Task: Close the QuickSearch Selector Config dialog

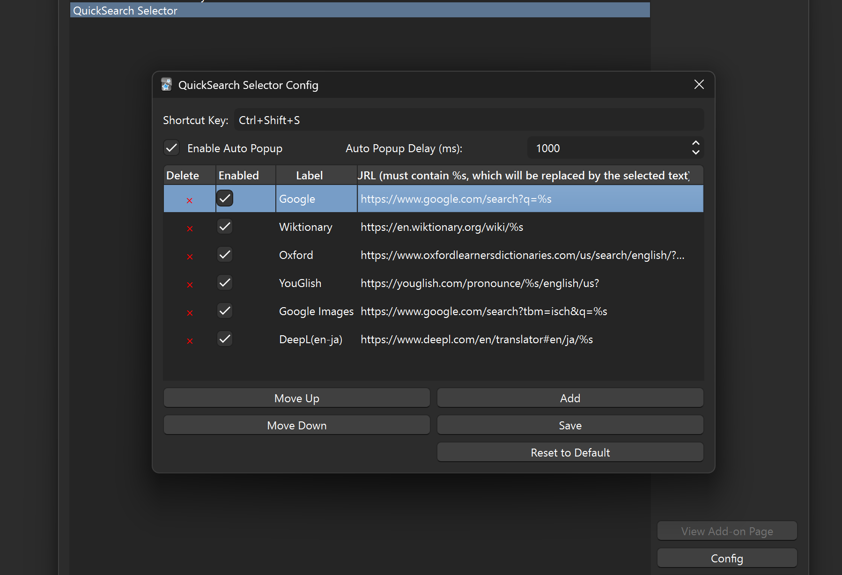Action: [x=699, y=84]
